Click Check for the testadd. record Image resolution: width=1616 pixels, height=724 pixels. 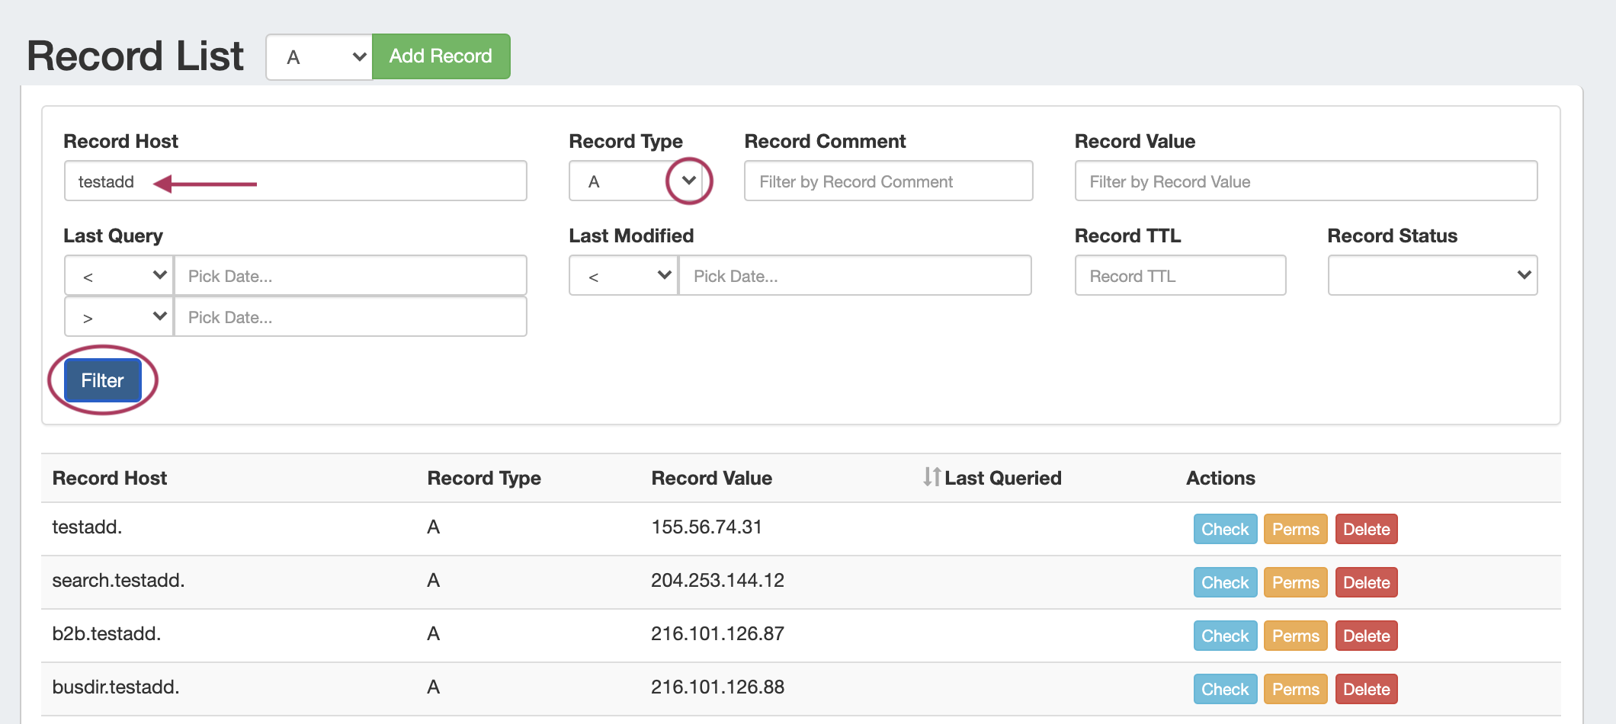[1224, 529]
